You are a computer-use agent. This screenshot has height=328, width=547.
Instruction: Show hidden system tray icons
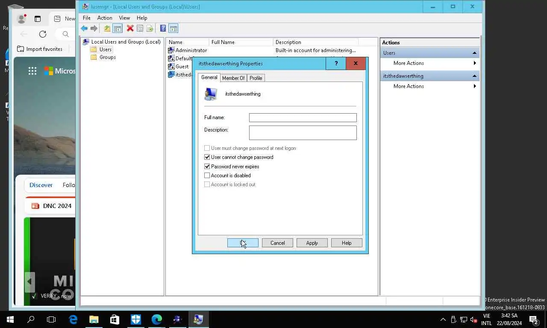[443, 319]
